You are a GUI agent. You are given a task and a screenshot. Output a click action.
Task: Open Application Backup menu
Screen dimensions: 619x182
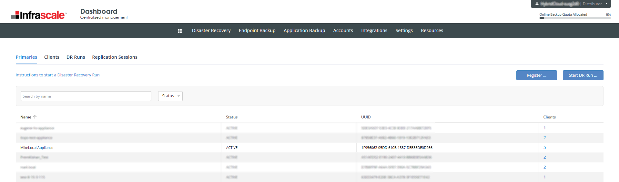304,30
